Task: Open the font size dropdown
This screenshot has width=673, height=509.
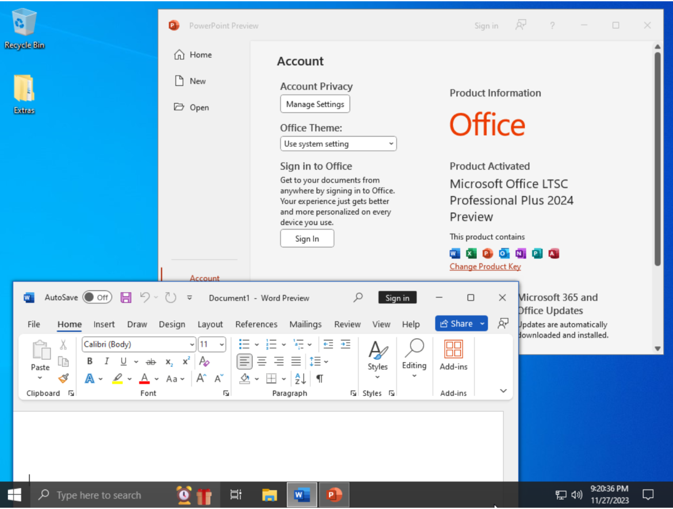Action: point(221,345)
